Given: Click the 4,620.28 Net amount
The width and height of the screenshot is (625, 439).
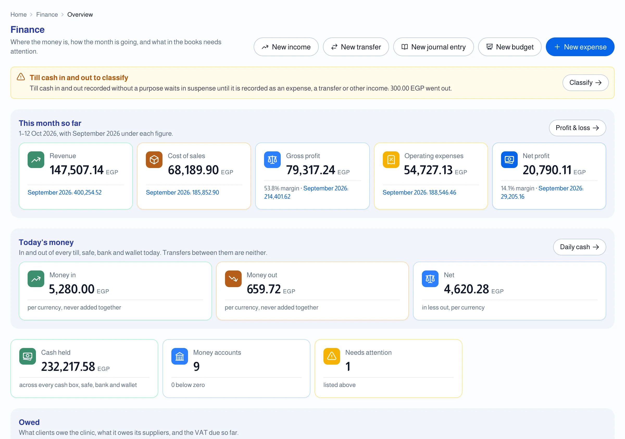Looking at the screenshot, I should tap(466, 289).
